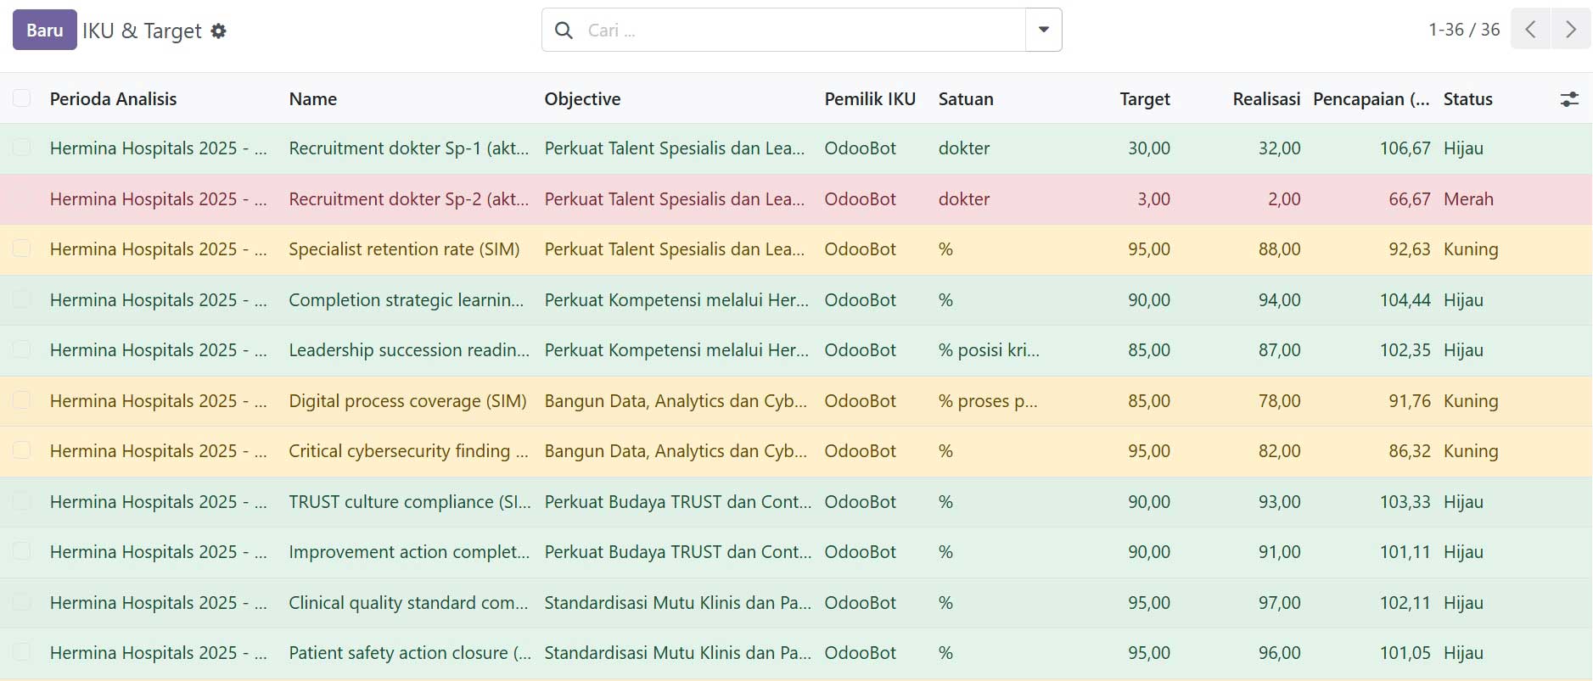Image resolution: width=1593 pixels, height=681 pixels.
Task: Click the 86,32 pencapaian value
Action: pyautogui.click(x=1410, y=451)
